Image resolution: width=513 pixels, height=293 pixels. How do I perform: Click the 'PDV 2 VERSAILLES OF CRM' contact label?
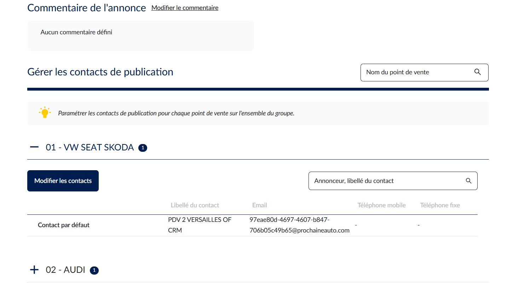pos(200,225)
